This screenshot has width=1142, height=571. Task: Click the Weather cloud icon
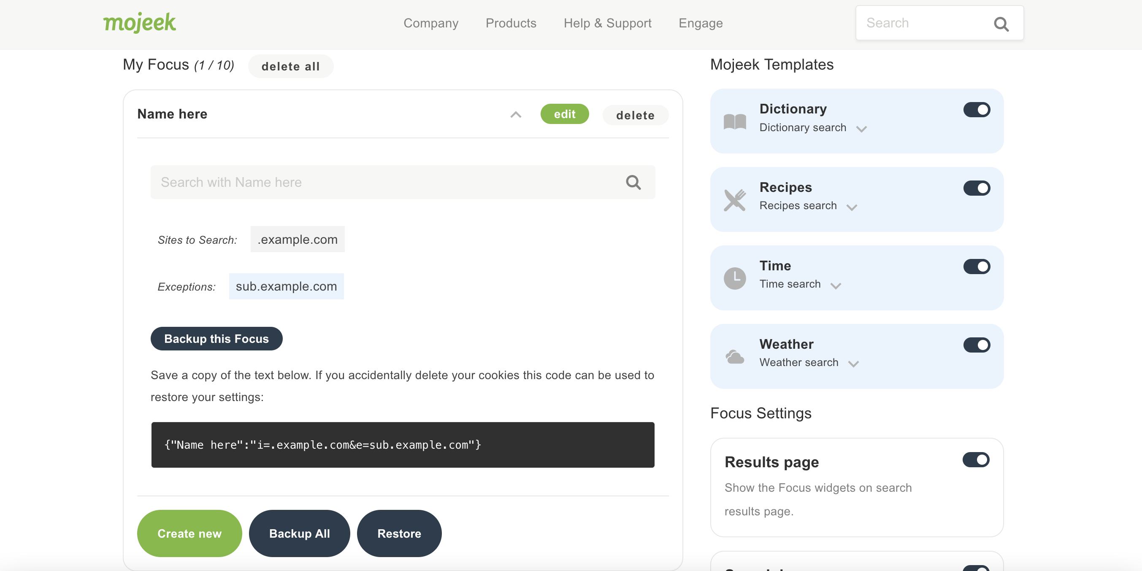pos(735,356)
